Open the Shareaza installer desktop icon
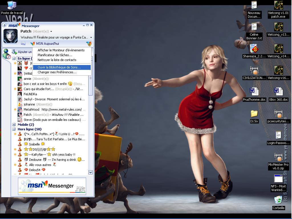Screen dimensions: 292x219 pos(254,49)
